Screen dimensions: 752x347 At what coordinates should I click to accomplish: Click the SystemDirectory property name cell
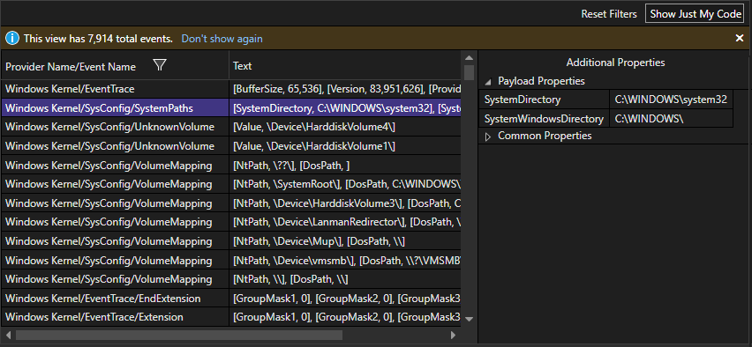(544, 100)
